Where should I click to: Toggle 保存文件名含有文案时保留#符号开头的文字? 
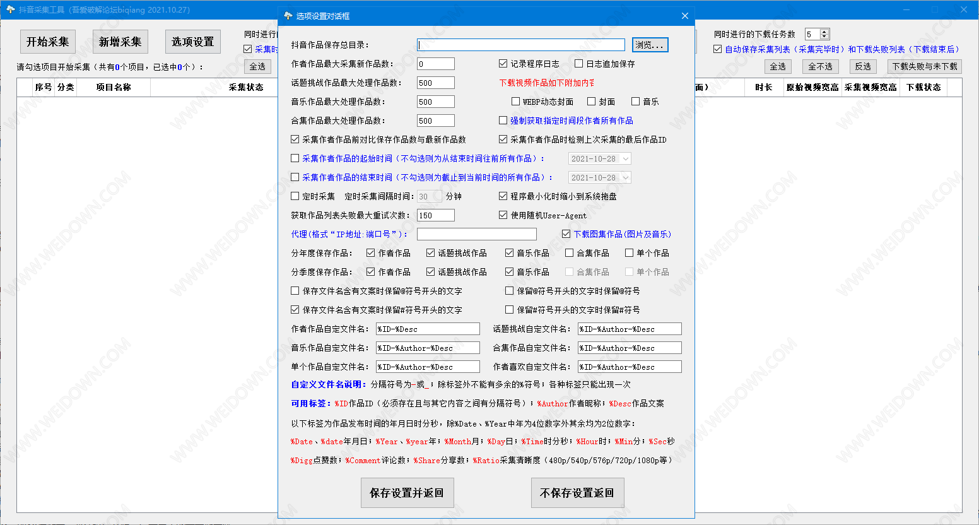click(x=295, y=310)
